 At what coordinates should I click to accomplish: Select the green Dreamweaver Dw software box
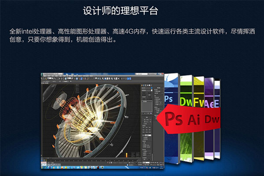(186, 91)
